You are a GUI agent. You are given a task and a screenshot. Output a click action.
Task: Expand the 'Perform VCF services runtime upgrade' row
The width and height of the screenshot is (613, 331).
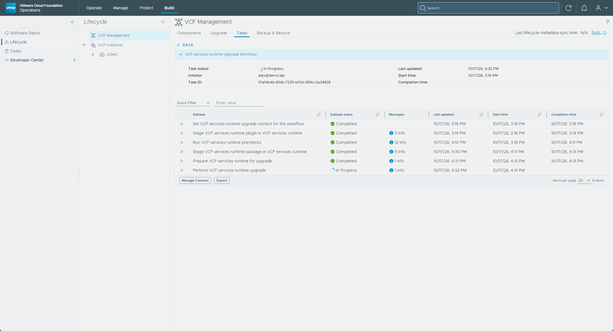point(182,170)
